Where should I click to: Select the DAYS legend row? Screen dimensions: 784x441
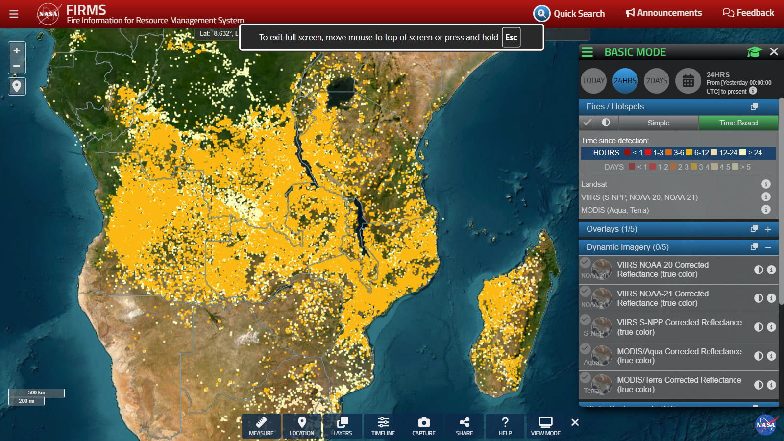pos(679,167)
